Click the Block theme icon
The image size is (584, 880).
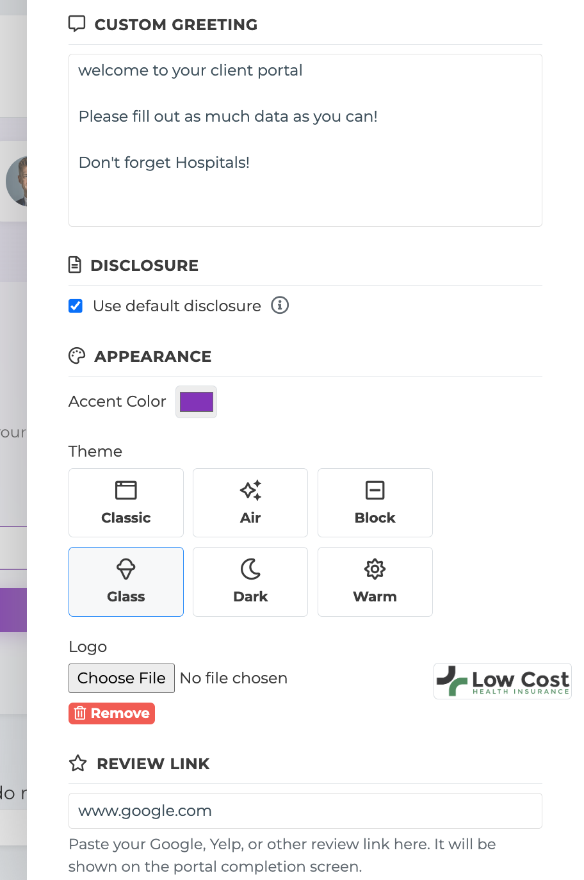pos(375,491)
